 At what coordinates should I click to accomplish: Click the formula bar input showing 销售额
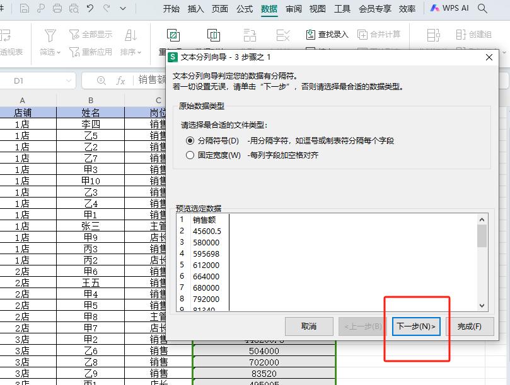click(x=151, y=79)
